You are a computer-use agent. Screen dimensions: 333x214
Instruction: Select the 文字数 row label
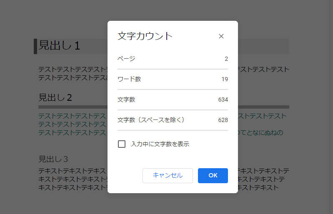[126, 100]
